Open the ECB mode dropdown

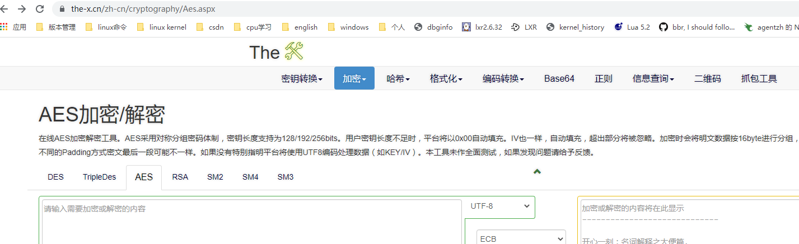coord(520,238)
